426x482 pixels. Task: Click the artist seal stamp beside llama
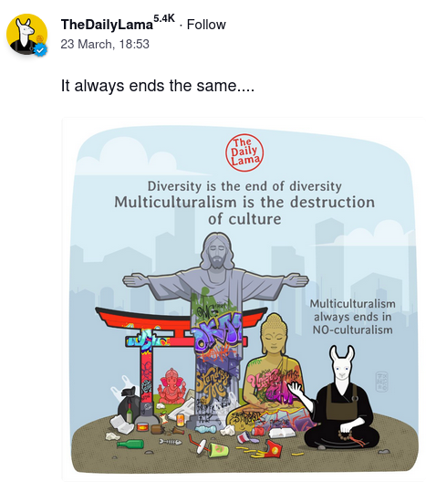(382, 382)
